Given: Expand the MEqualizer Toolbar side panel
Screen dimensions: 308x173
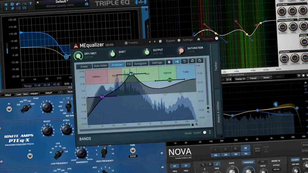Looking at the screenshot, I should coord(216,66).
